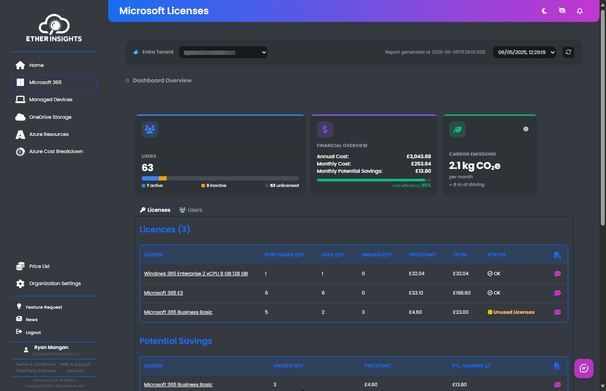Open Microsoft 365 Business Basic in Potential Savings
The image size is (606, 391).
point(178,385)
